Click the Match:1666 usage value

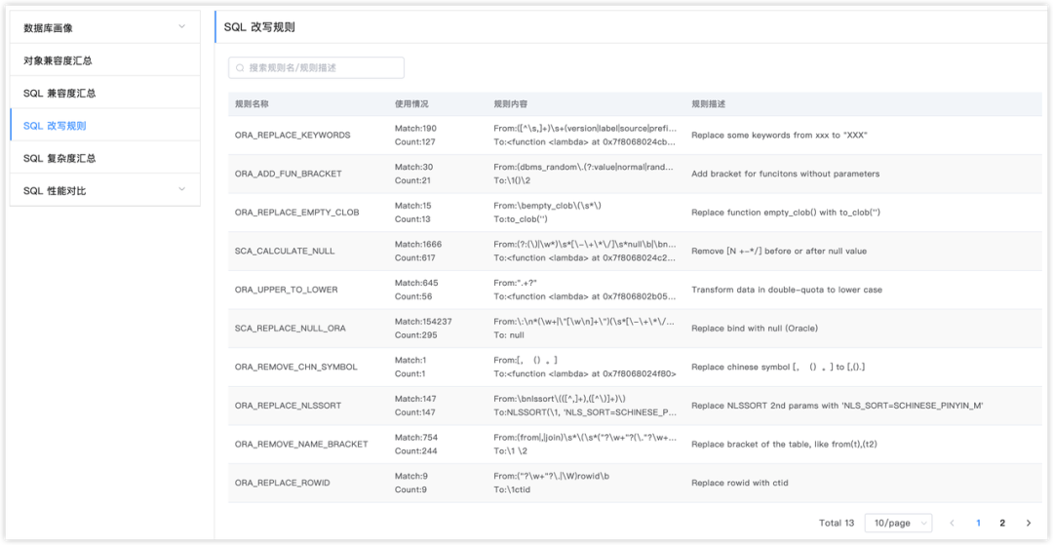pyautogui.click(x=418, y=244)
